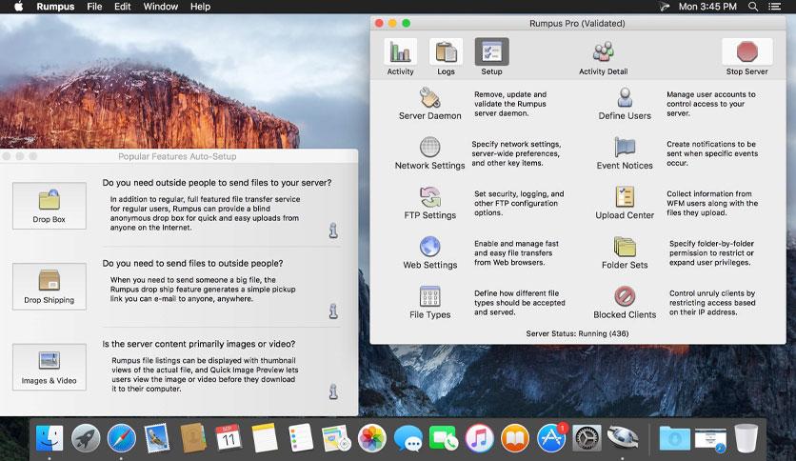Open Upload Center
This screenshot has width=796, height=461.
625,203
